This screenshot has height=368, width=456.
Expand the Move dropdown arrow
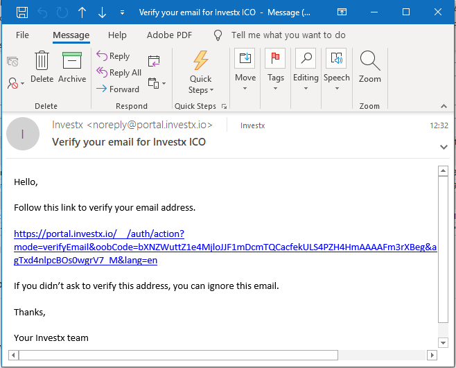pyautogui.click(x=245, y=89)
